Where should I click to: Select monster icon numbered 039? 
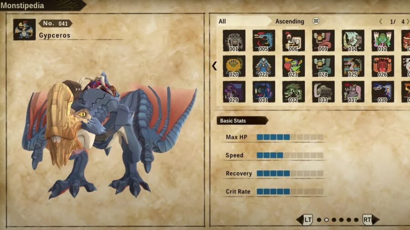click(383, 91)
